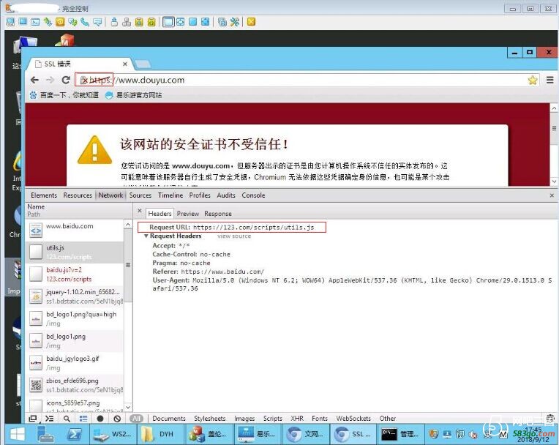559x445 pixels.
Task: Toggle the network record button
Action: (x=100, y=419)
